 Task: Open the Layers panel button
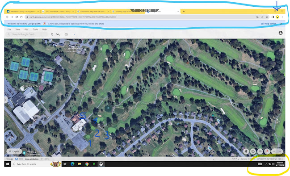[x=14, y=151]
